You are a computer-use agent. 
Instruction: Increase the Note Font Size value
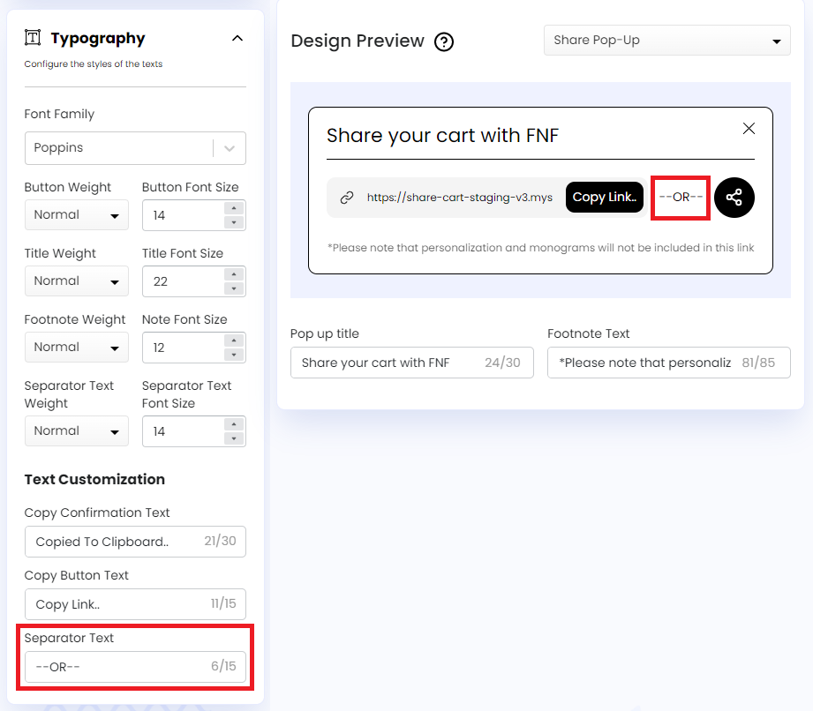[x=234, y=341]
